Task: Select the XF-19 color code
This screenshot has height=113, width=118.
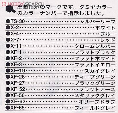Action: [x=18, y=70]
